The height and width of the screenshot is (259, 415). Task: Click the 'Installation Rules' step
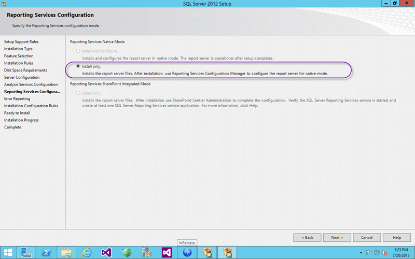click(x=19, y=63)
